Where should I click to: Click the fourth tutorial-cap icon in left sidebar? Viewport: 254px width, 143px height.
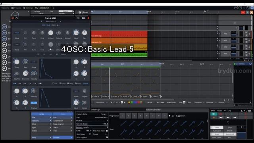[4, 63]
